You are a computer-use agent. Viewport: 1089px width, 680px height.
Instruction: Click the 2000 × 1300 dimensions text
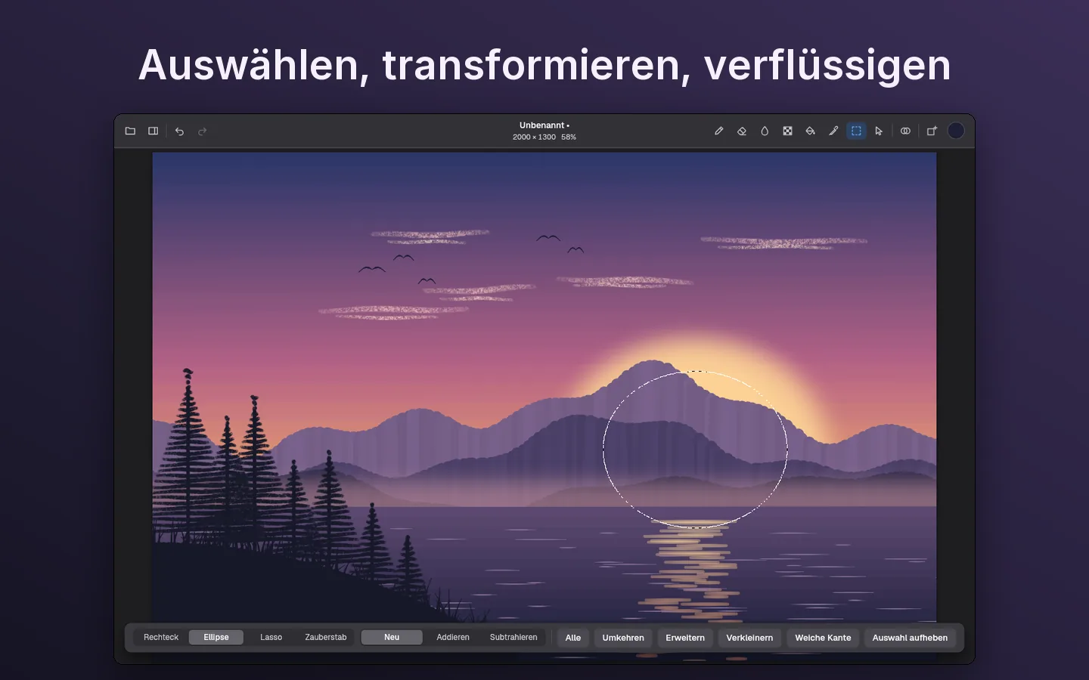534,138
